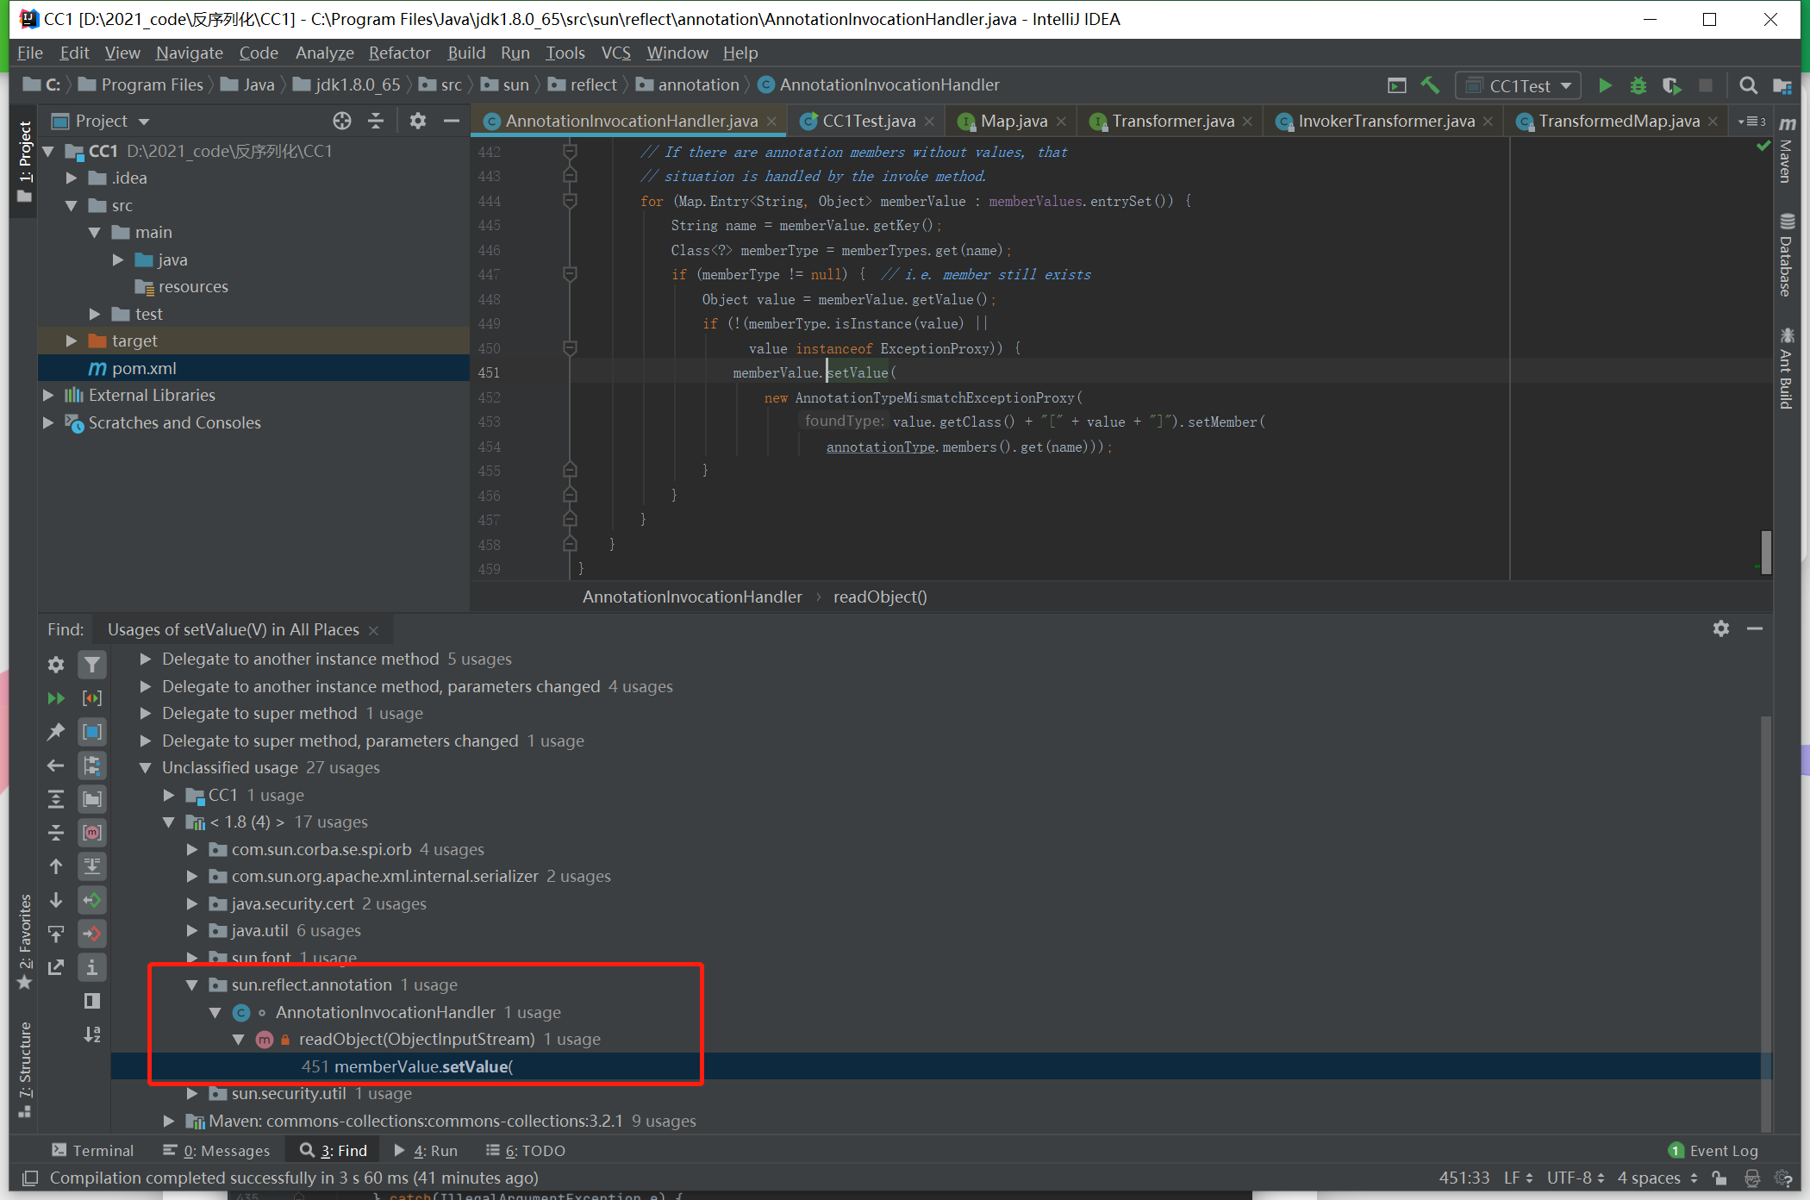The image size is (1810, 1200).
Task: Expand the target folder in Project tree
Action: point(72,341)
